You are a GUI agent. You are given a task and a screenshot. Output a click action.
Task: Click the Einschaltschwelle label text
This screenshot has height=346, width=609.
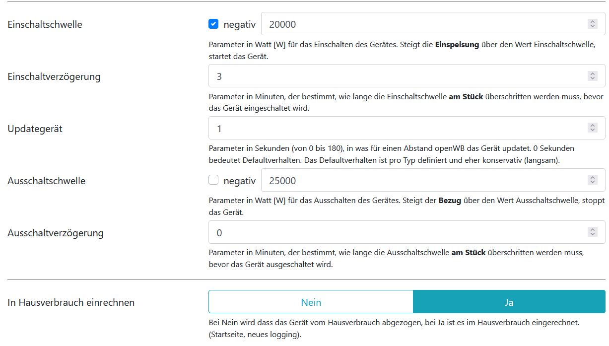click(45, 24)
